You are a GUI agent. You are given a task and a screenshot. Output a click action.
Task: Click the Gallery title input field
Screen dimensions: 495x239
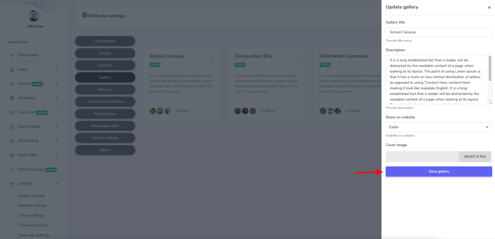click(x=439, y=32)
